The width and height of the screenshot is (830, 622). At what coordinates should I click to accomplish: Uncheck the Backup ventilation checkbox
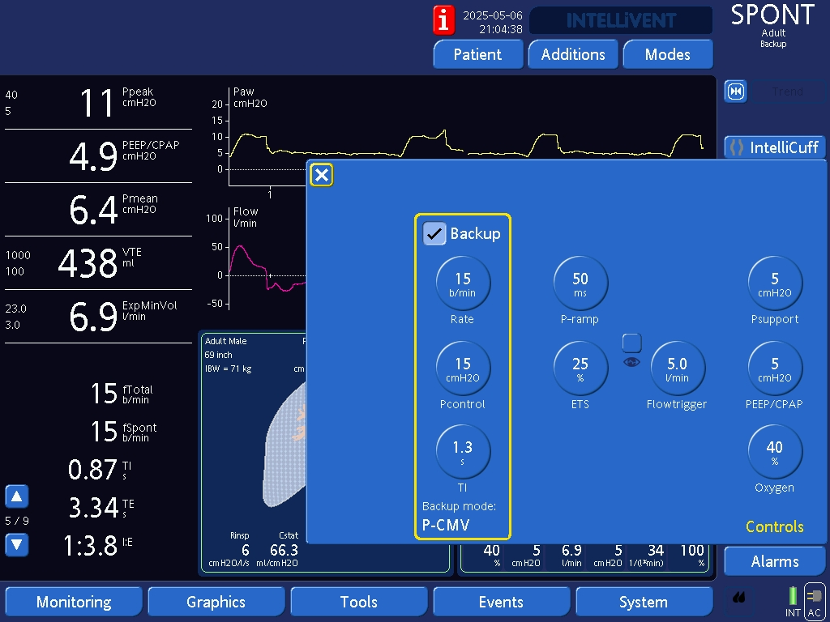[435, 233]
